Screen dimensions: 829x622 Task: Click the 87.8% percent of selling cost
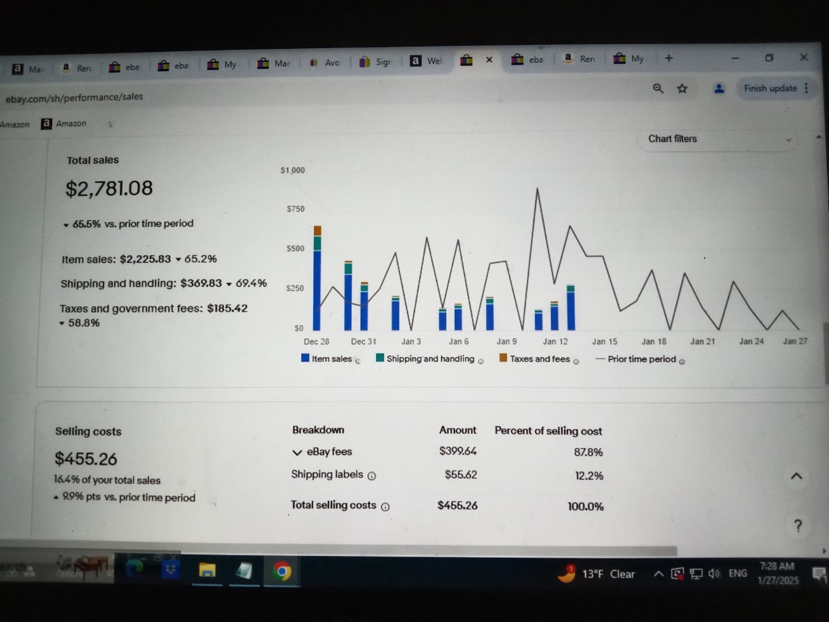(x=588, y=452)
